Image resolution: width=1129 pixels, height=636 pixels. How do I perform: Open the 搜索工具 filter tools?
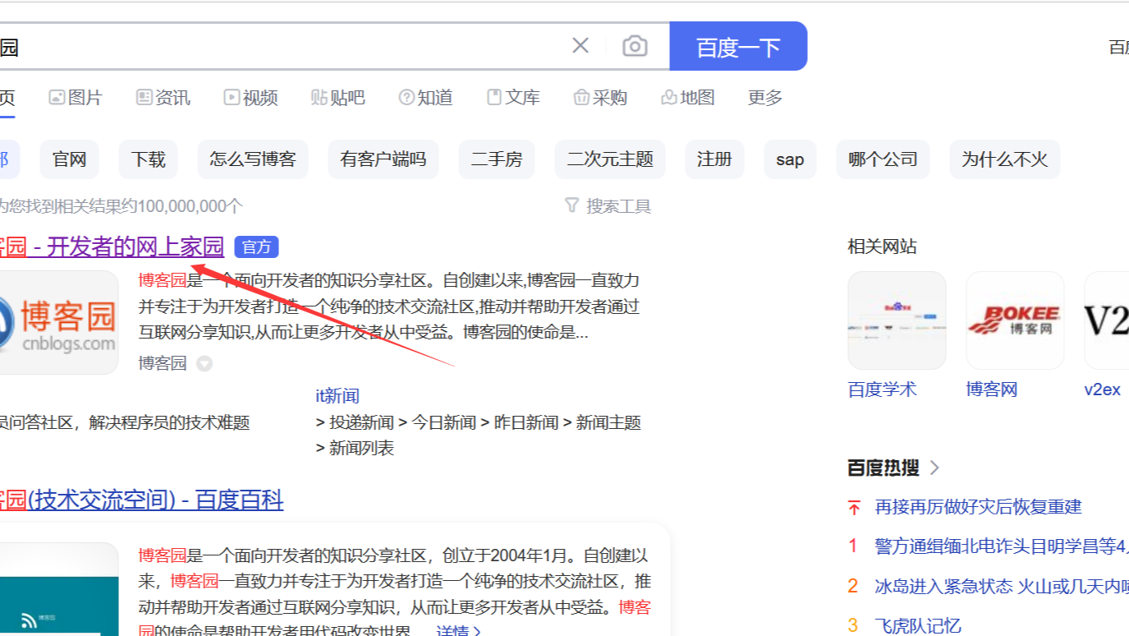[x=608, y=206]
